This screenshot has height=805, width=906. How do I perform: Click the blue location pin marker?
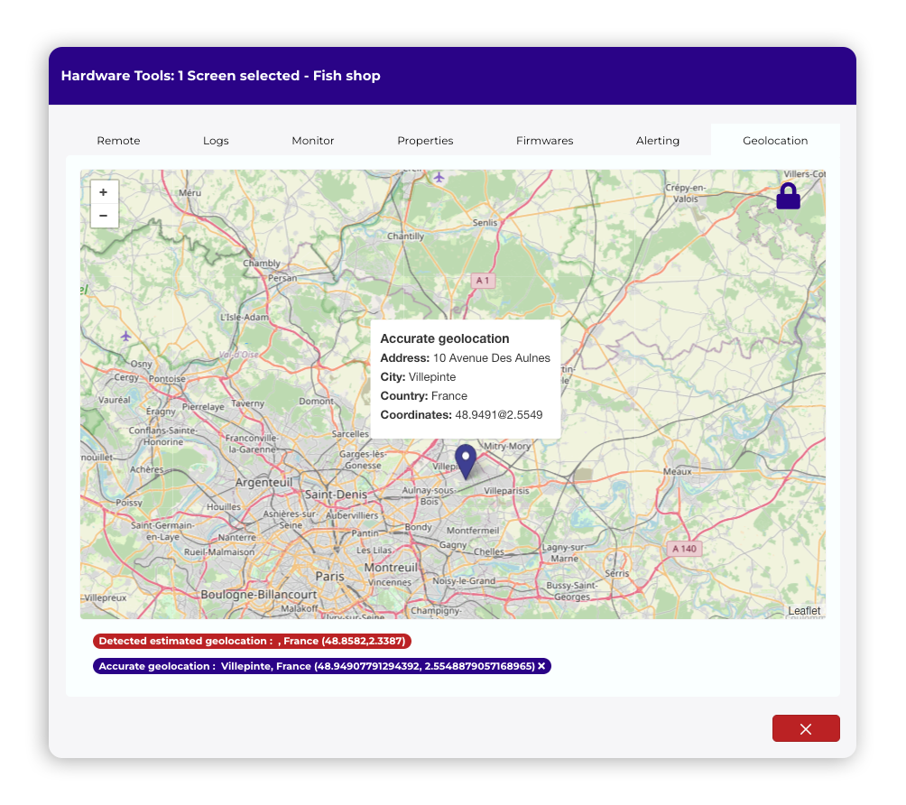point(466,460)
